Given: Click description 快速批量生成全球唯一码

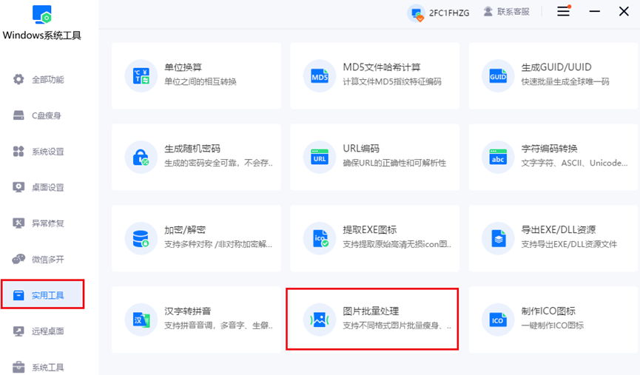Looking at the screenshot, I should 565,81.
